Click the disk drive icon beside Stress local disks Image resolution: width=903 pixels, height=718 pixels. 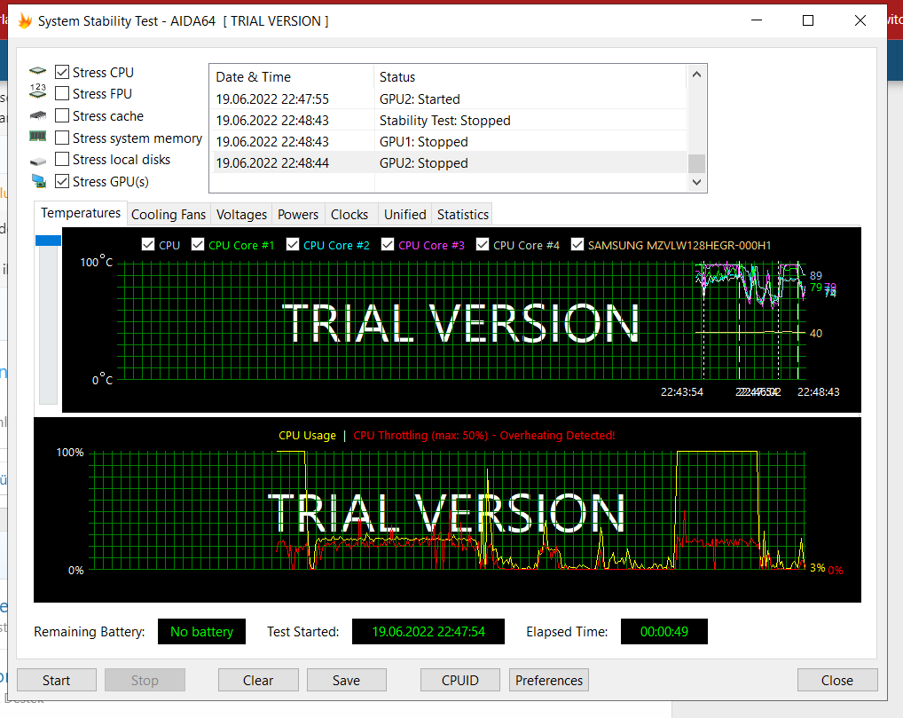pyautogui.click(x=38, y=162)
